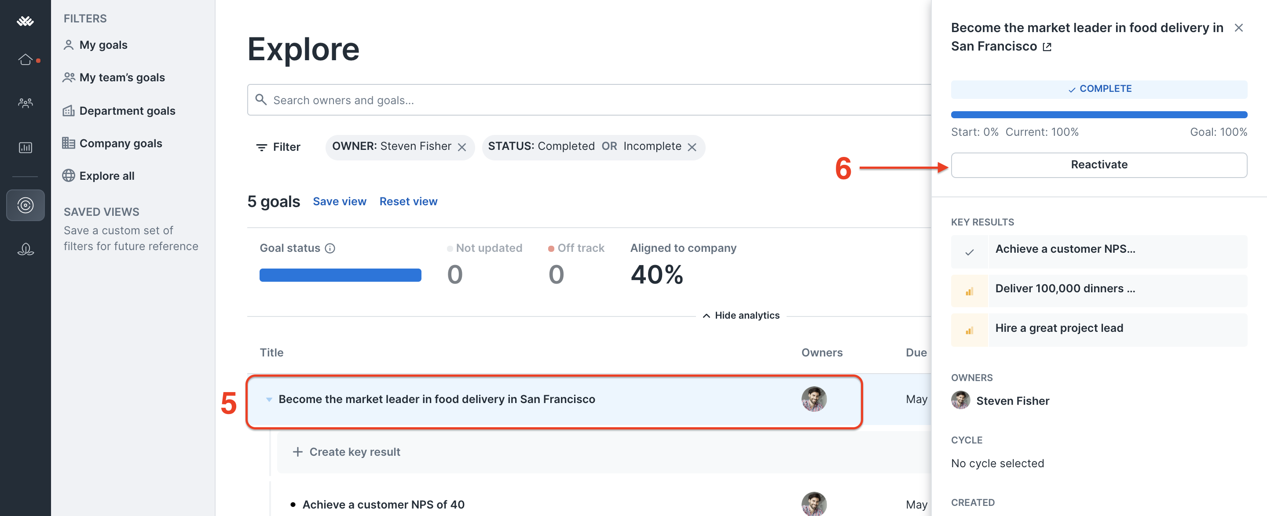The image size is (1267, 516).
Task: Click the Steven Fisher owner name
Action: (x=1012, y=400)
